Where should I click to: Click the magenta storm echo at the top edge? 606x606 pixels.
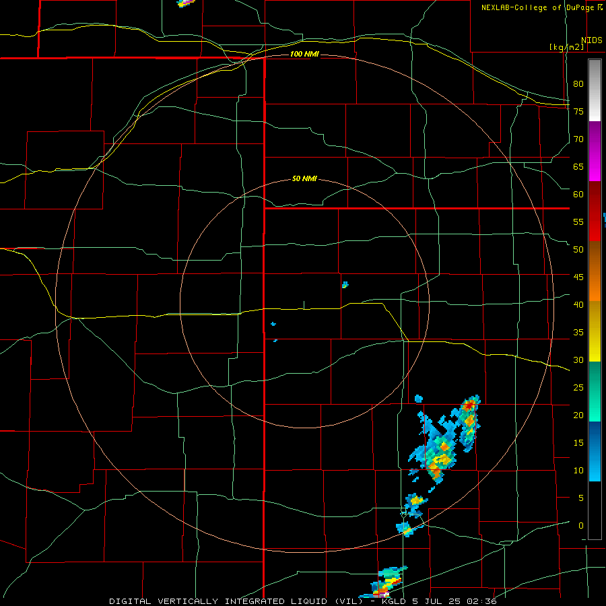pyautogui.click(x=186, y=3)
